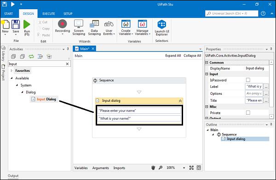Click the quick-access run play icon in title bar
This screenshot has width=276, height=180.
point(13,4)
